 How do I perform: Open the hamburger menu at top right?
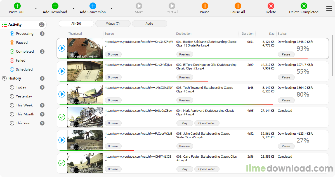[329, 8]
